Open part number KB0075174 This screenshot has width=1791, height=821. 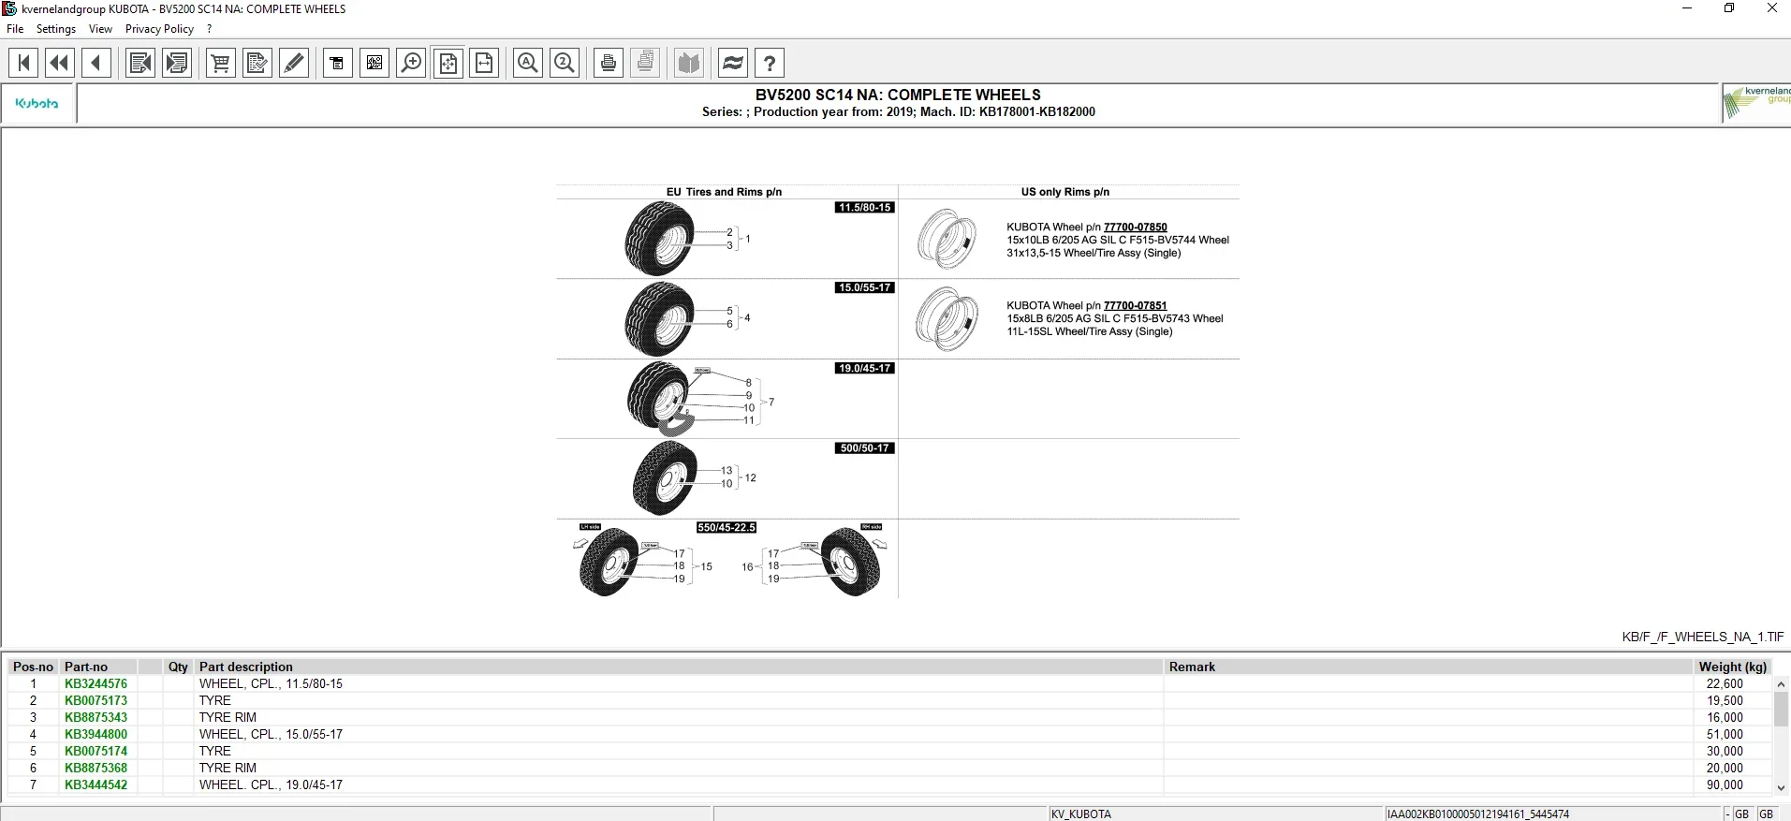(x=95, y=751)
